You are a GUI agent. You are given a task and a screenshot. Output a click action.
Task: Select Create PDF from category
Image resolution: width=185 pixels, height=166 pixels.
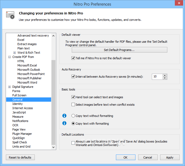(23, 57)
